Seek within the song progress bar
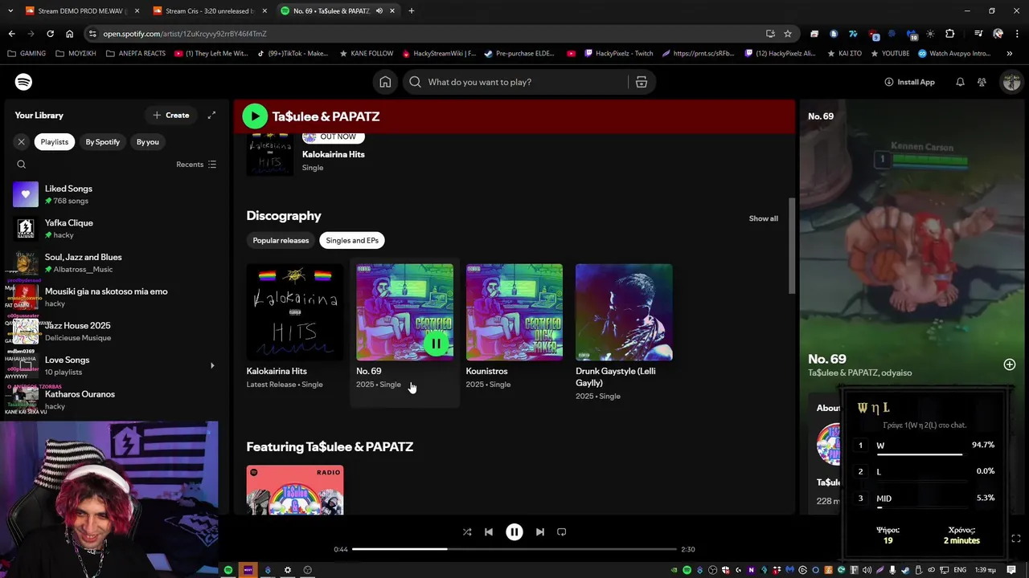The height and width of the screenshot is (578, 1029). pos(514,549)
